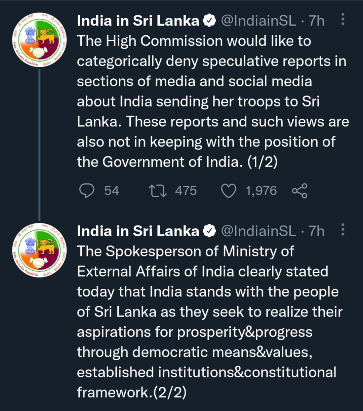The width and height of the screenshot is (363, 411).
Task: Open the second tweet's 7h timestamp
Action: point(317,231)
